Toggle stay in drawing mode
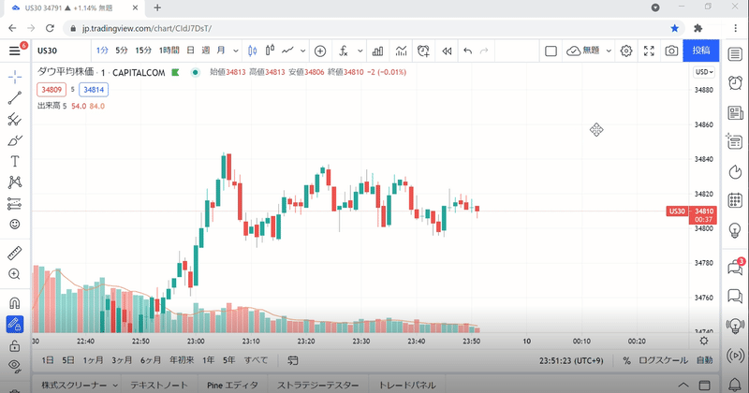The height and width of the screenshot is (393, 749). [15, 325]
